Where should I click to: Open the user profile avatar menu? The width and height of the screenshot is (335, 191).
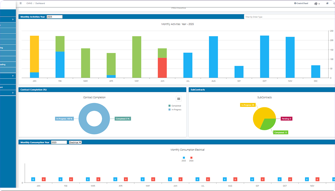pos(317,3)
